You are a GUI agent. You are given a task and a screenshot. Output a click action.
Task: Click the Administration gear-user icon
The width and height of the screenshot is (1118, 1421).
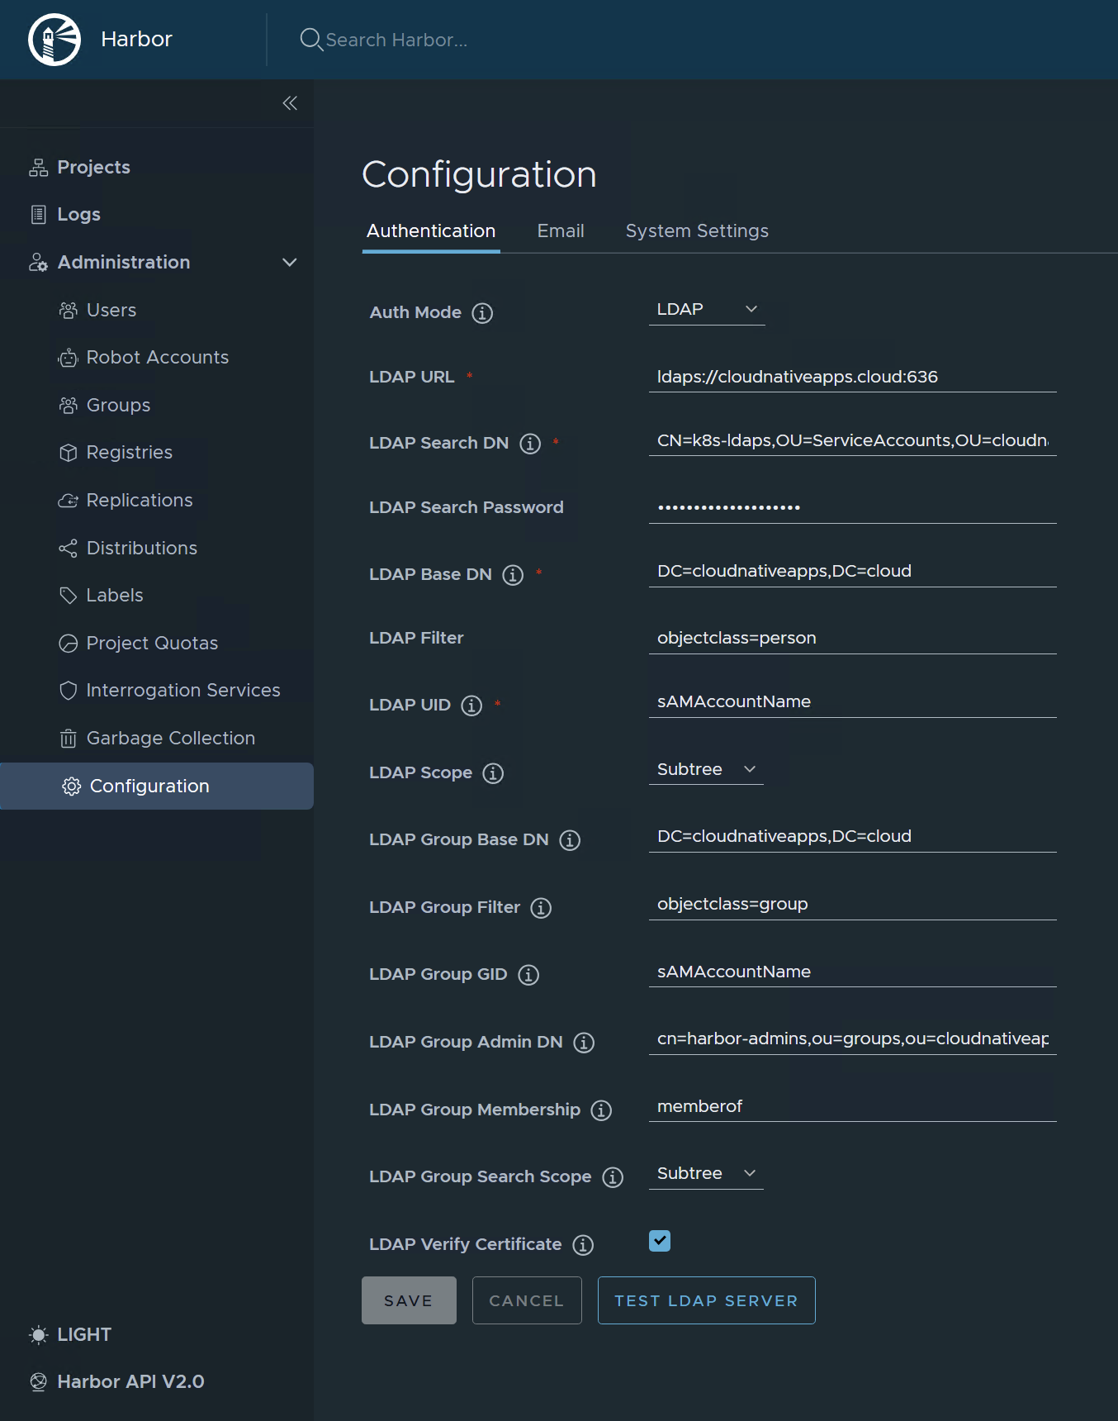coord(38,263)
